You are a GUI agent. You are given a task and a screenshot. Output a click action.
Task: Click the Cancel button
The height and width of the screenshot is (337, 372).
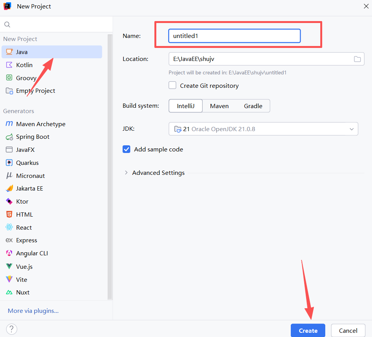click(x=348, y=330)
